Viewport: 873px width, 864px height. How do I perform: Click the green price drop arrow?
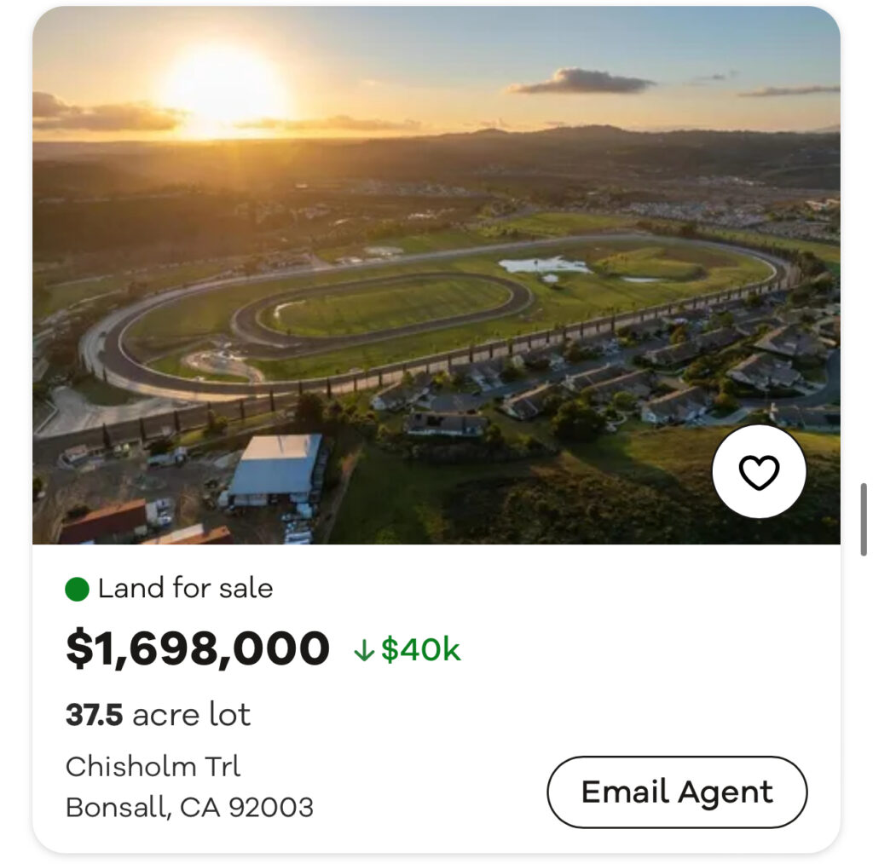click(364, 651)
